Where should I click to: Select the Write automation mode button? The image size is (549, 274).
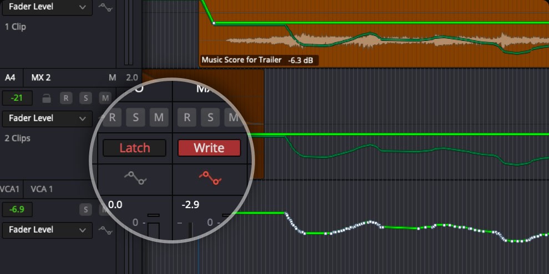pos(209,148)
